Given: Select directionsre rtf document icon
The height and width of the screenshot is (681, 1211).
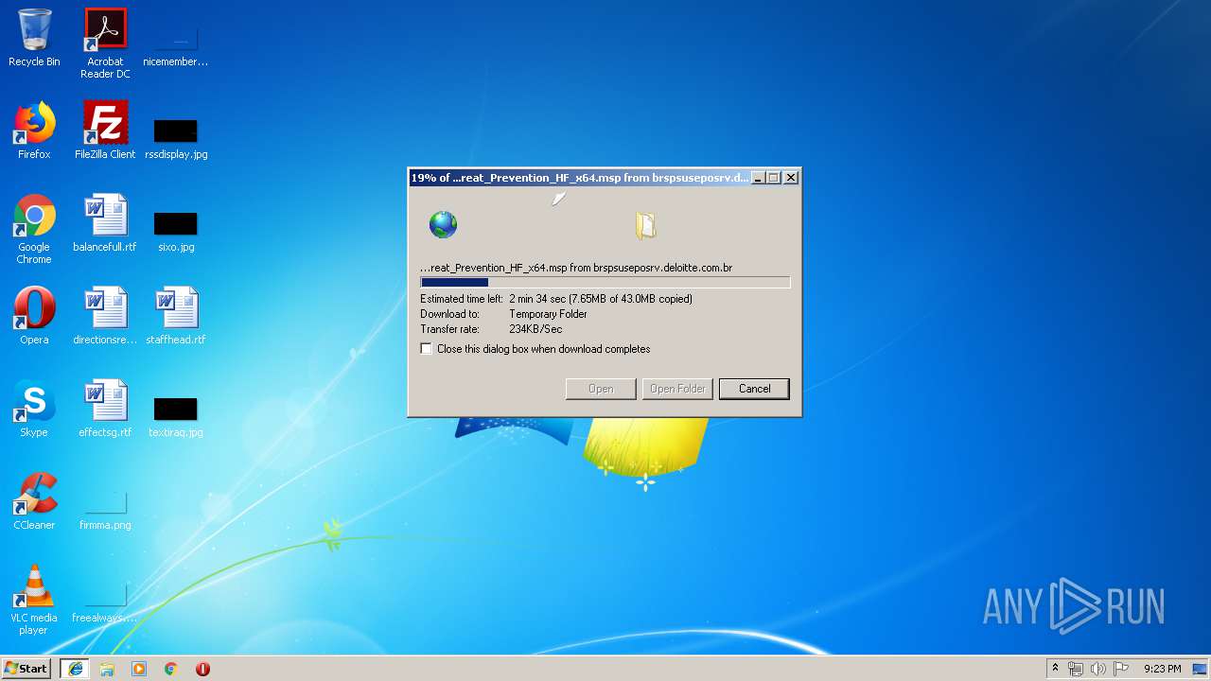Looking at the screenshot, I should [x=105, y=316].
